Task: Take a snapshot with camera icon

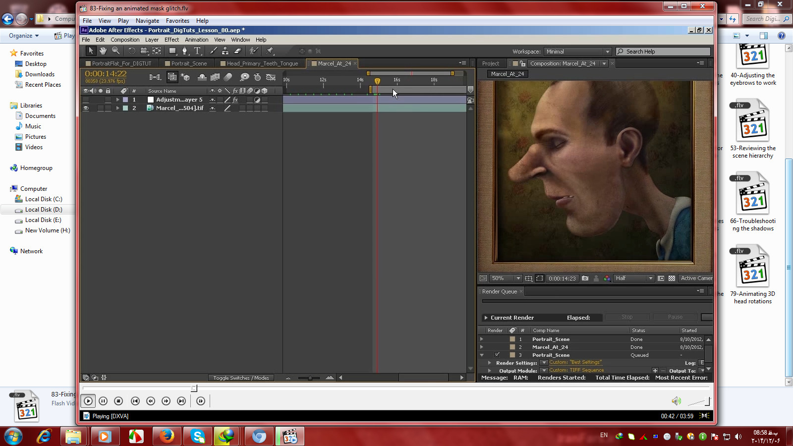Action: point(585,279)
